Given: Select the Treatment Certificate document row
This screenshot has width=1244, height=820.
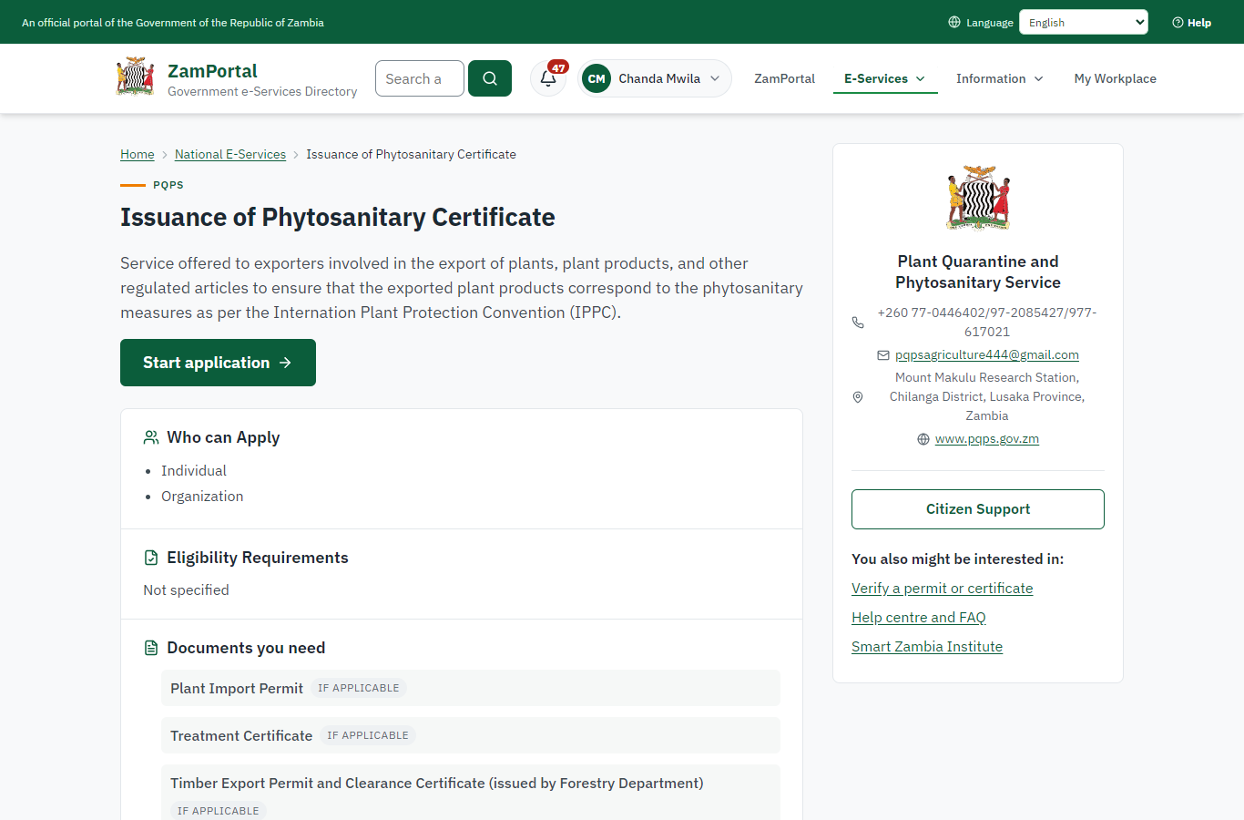Looking at the screenshot, I should click(x=471, y=735).
